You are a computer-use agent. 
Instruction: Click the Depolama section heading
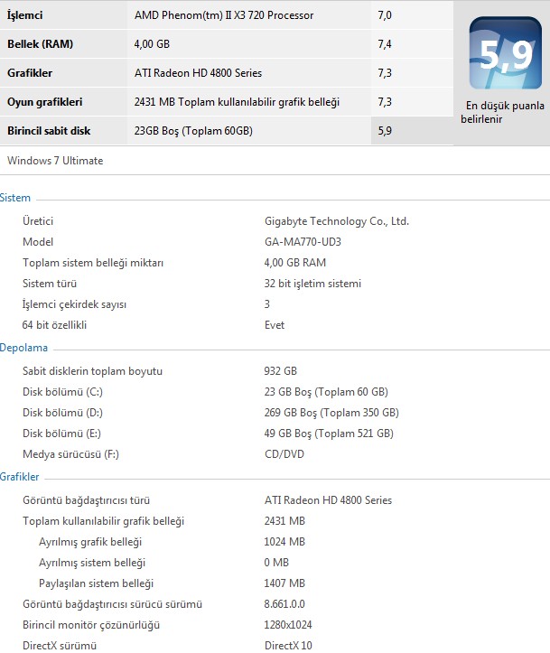click(23, 348)
